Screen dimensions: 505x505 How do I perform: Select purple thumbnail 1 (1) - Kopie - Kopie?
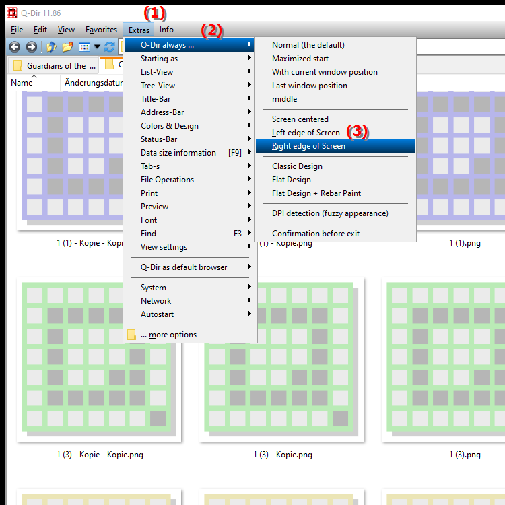pyautogui.click(x=70, y=161)
